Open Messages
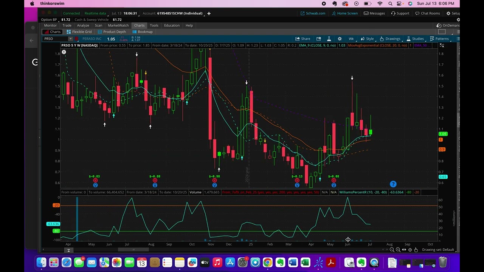The width and height of the screenshot is (484, 272). 374,13
